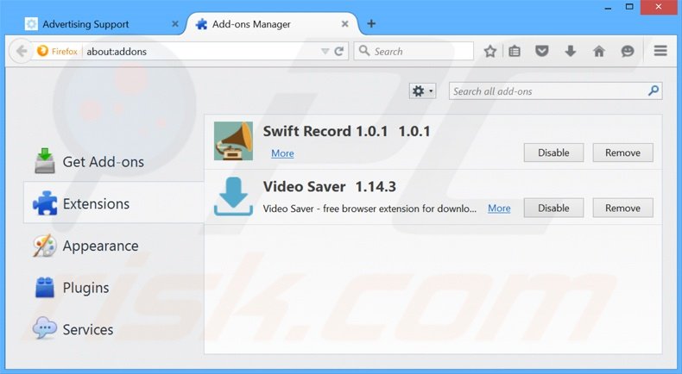
Task: Minimize the Firefox window
Action: (x=608, y=7)
